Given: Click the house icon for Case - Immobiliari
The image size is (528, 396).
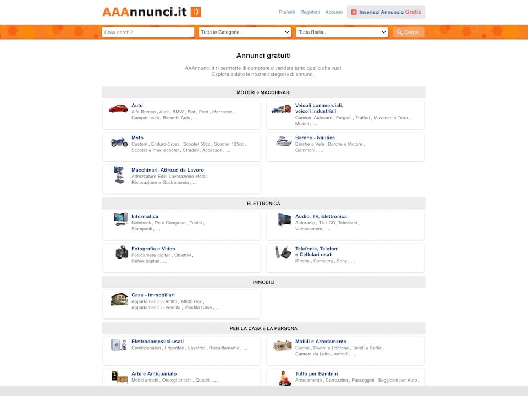Looking at the screenshot, I should pyautogui.click(x=119, y=299).
